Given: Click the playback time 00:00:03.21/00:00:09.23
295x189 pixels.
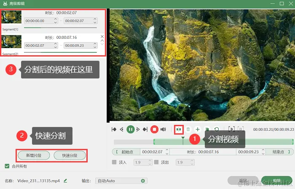Looking at the screenshot, I should 274,130.
